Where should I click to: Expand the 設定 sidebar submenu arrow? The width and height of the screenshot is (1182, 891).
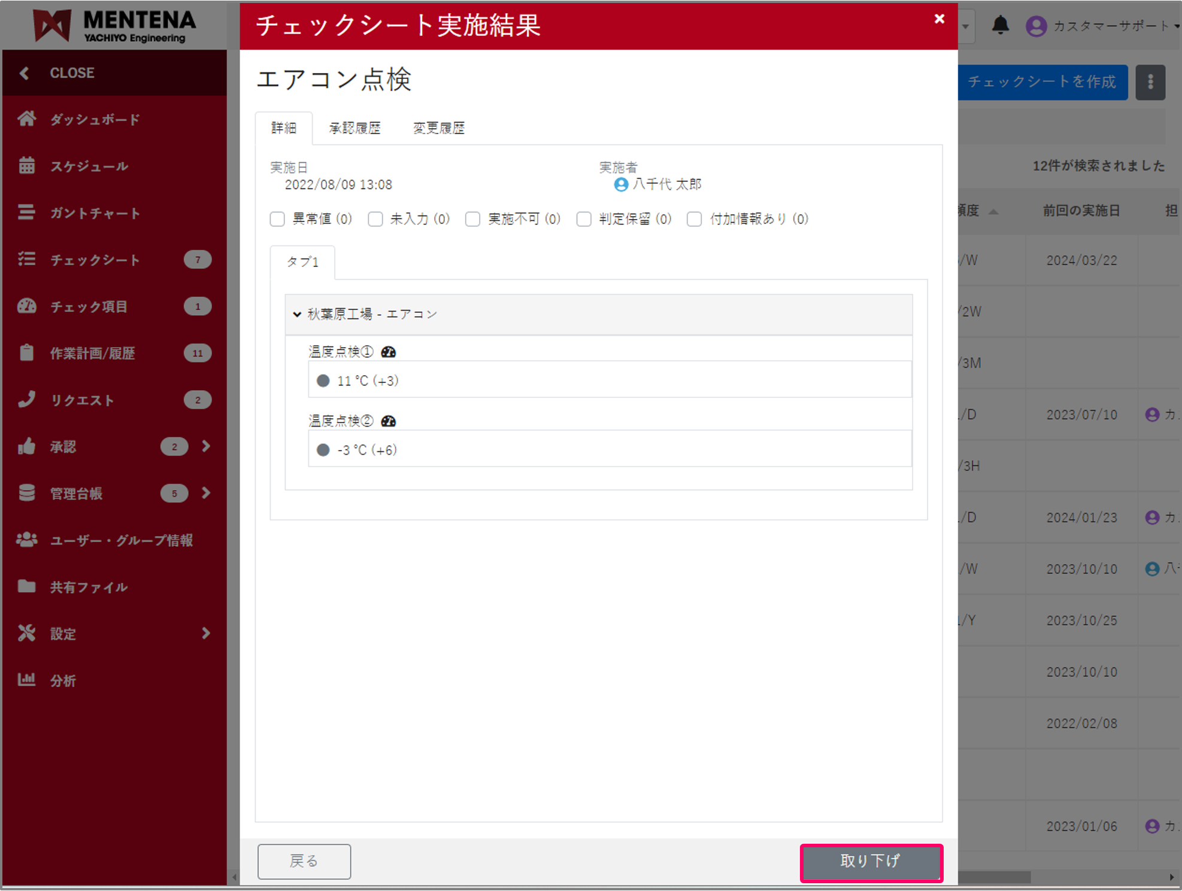click(206, 633)
